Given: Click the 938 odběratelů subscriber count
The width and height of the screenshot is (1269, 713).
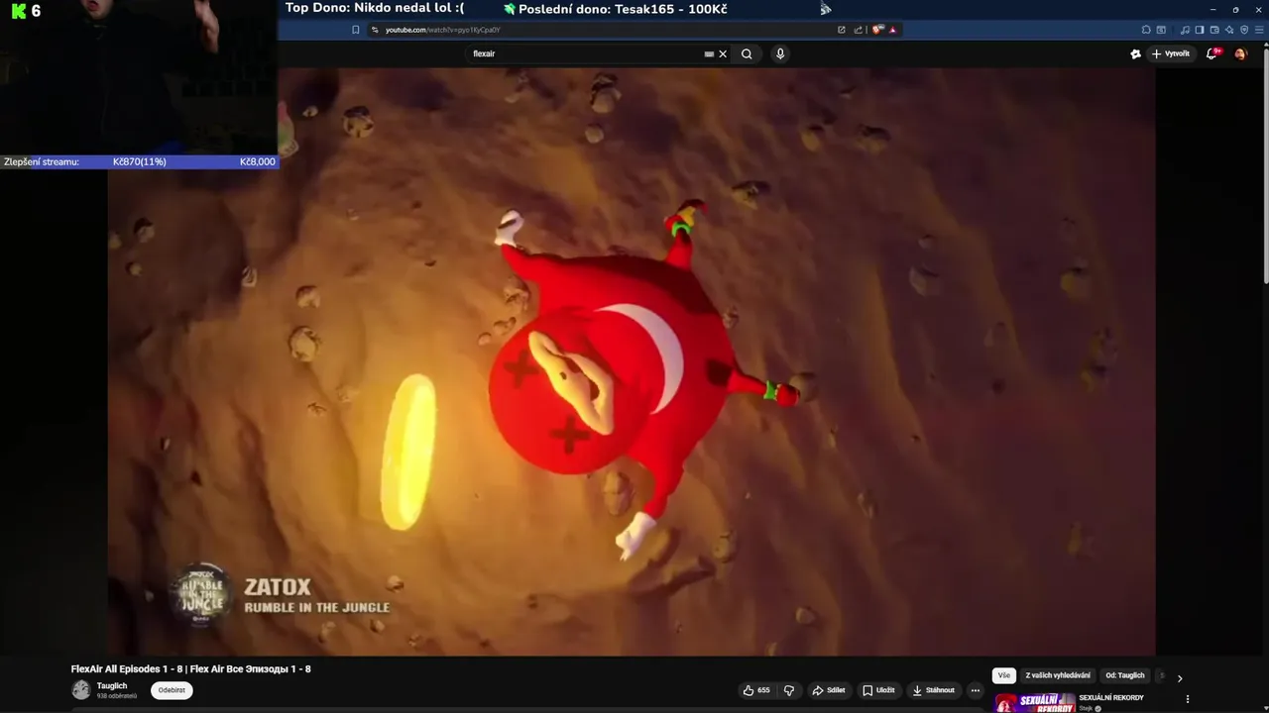Looking at the screenshot, I should (x=117, y=696).
